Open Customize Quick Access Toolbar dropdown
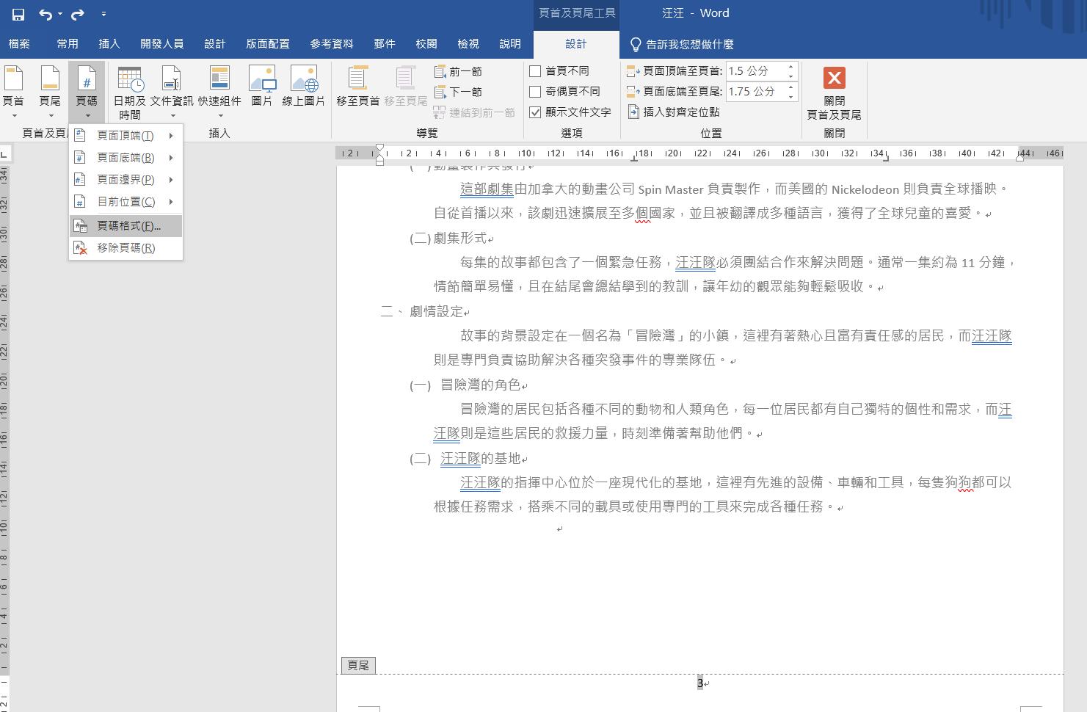 tap(103, 14)
